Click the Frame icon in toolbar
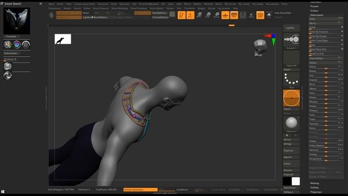Image resolution: width=348 pixels, height=196 pixels. click(x=243, y=15)
